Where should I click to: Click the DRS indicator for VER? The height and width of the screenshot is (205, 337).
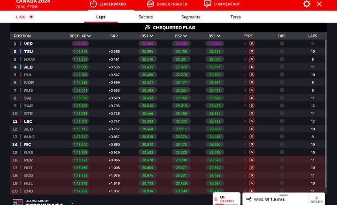(282, 44)
